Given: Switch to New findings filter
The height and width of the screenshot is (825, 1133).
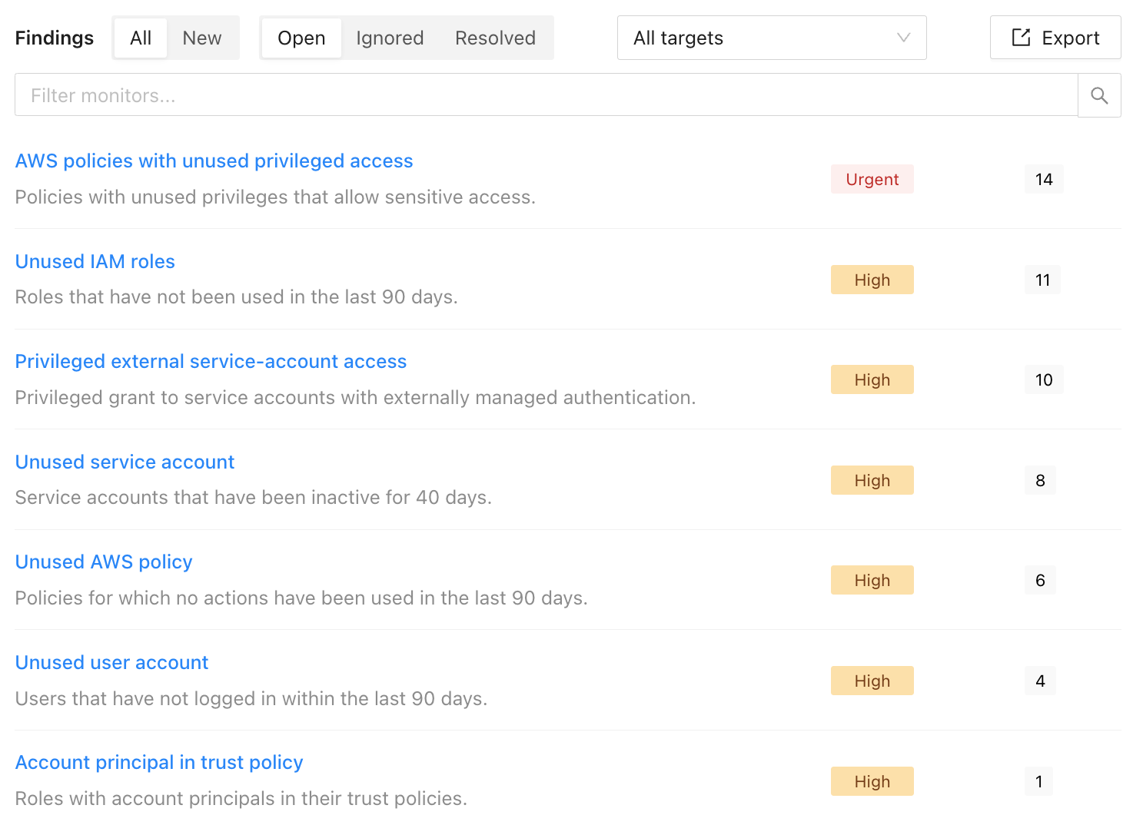Looking at the screenshot, I should [202, 38].
